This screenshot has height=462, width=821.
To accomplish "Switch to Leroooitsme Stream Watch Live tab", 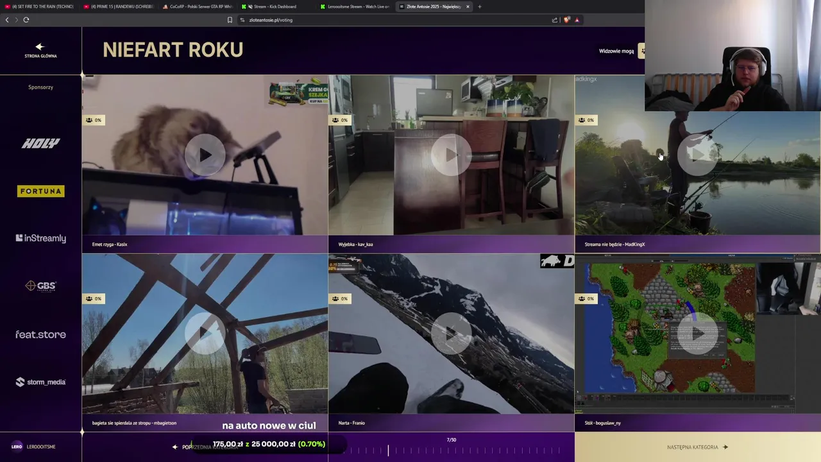I will (355, 6).
